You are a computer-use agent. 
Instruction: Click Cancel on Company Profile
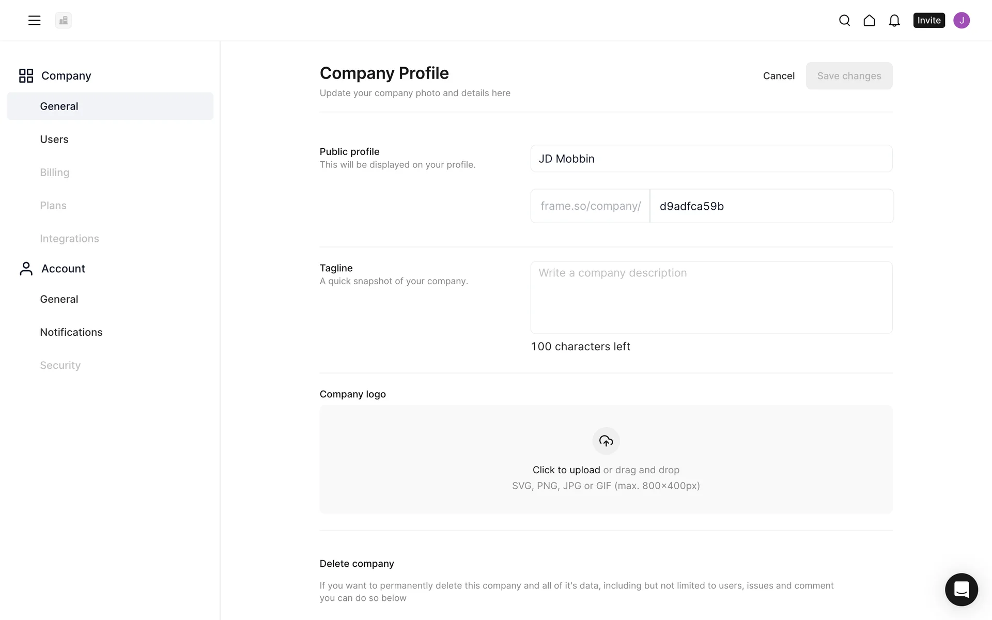pyautogui.click(x=779, y=76)
